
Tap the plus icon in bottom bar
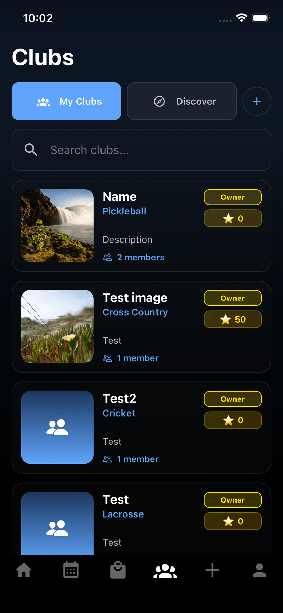point(212,570)
